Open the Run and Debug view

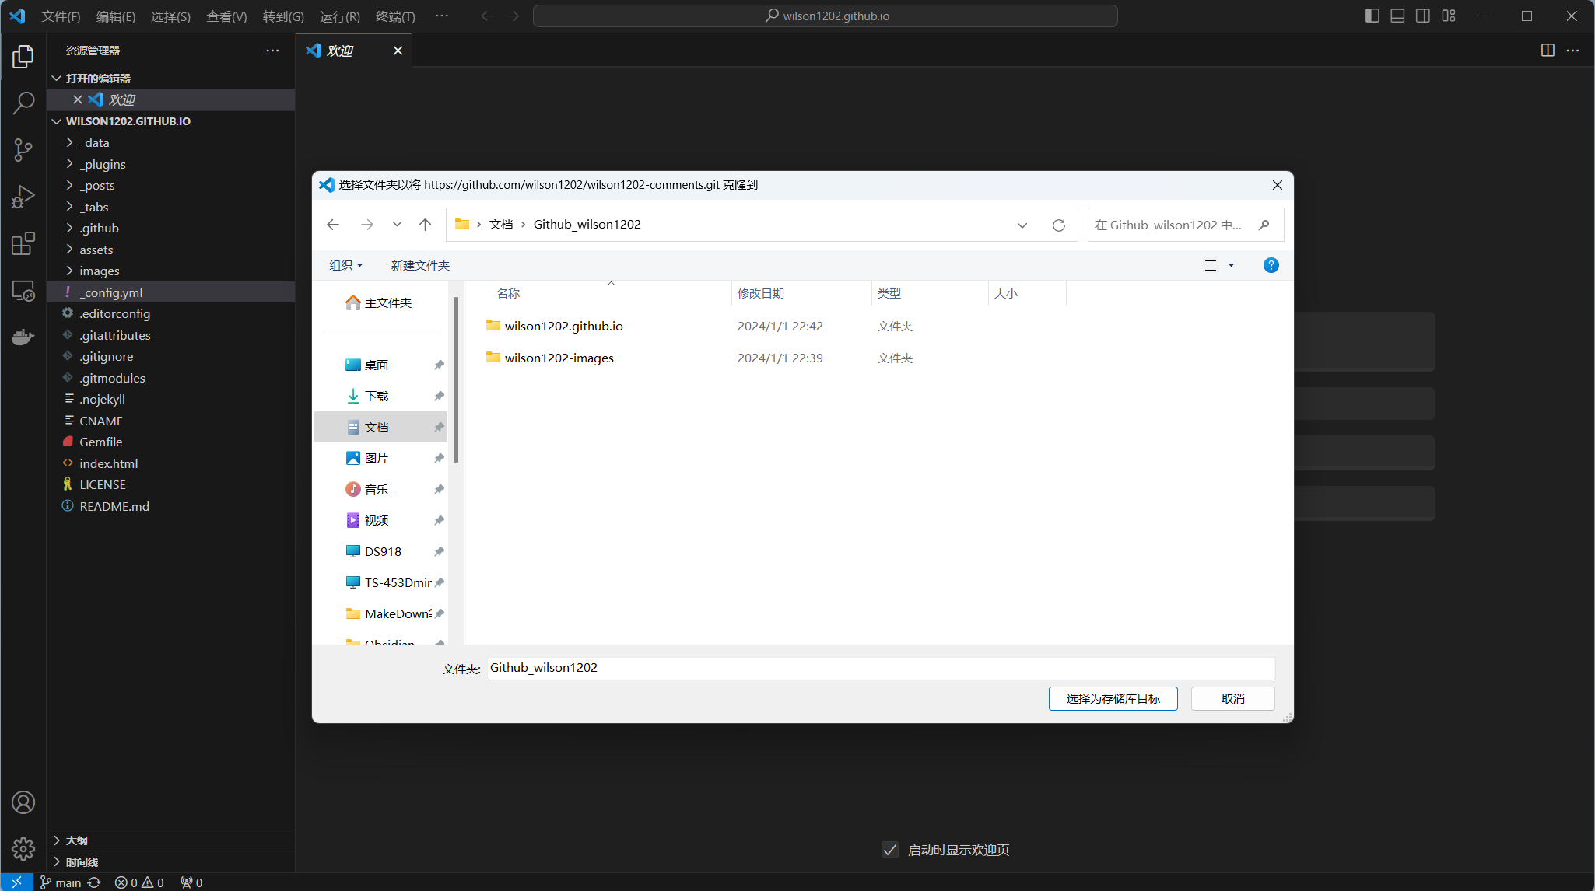tap(23, 197)
